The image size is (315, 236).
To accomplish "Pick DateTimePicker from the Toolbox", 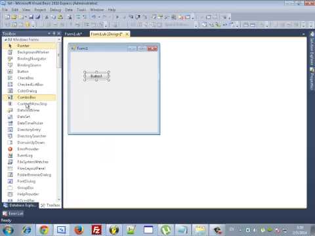I will point(30,123).
